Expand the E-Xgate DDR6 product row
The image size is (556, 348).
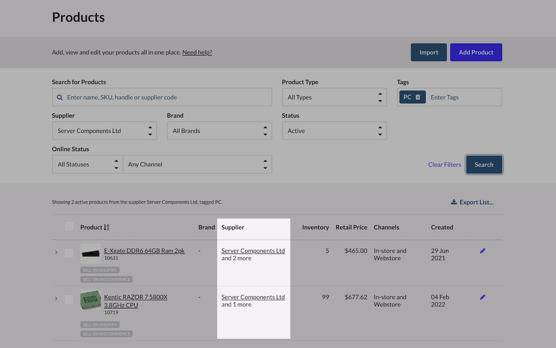pyautogui.click(x=56, y=252)
